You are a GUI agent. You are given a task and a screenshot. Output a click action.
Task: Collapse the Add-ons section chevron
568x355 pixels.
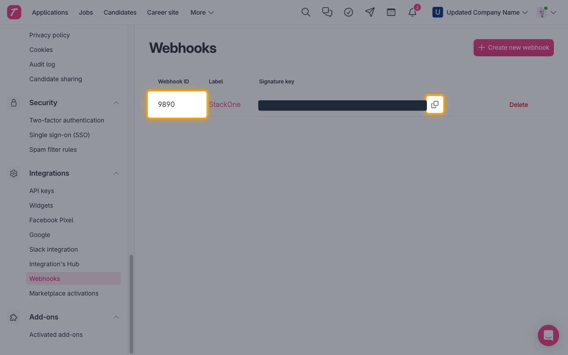(116, 317)
